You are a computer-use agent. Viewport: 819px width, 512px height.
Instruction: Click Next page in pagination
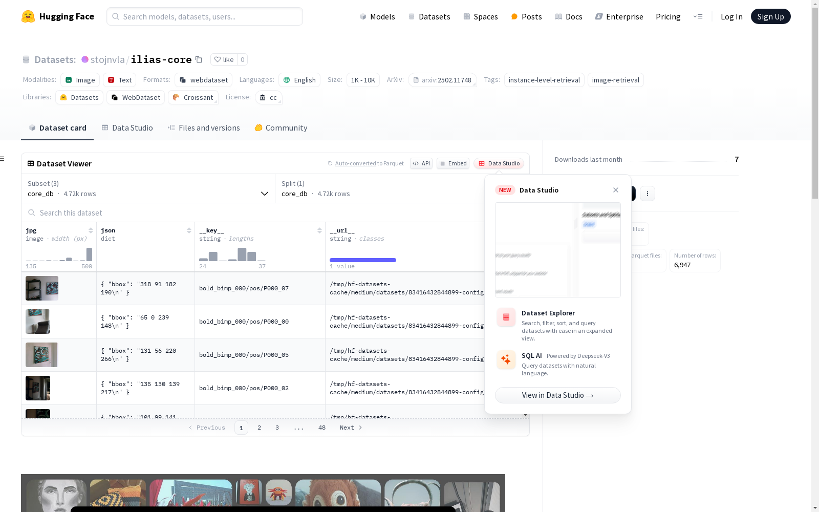[x=351, y=428]
